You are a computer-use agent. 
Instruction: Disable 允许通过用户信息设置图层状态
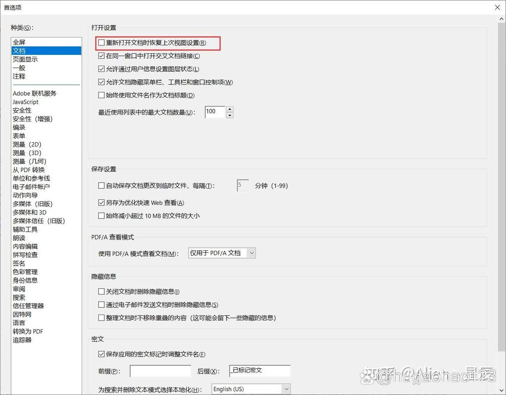coord(101,69)
